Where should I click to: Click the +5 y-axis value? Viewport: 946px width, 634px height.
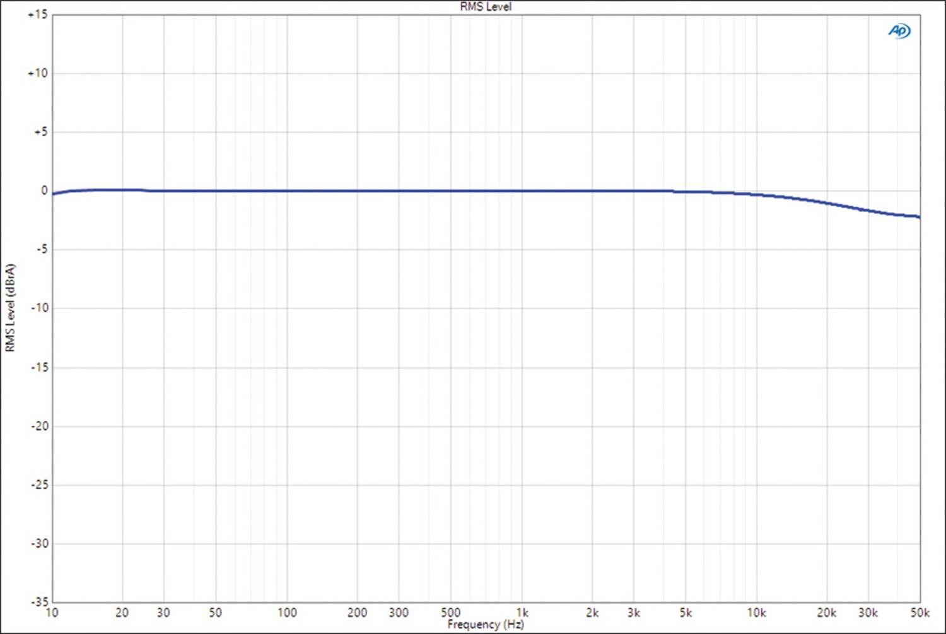coord(40,132)
